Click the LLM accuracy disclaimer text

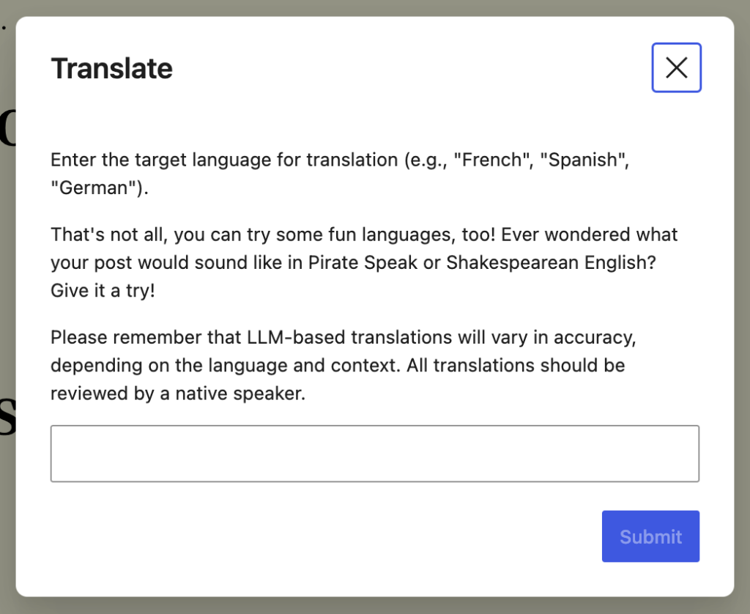[x=343, y=365]
